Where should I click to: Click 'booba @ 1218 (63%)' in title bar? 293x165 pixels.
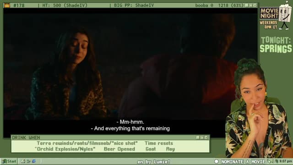click(219, 5)
